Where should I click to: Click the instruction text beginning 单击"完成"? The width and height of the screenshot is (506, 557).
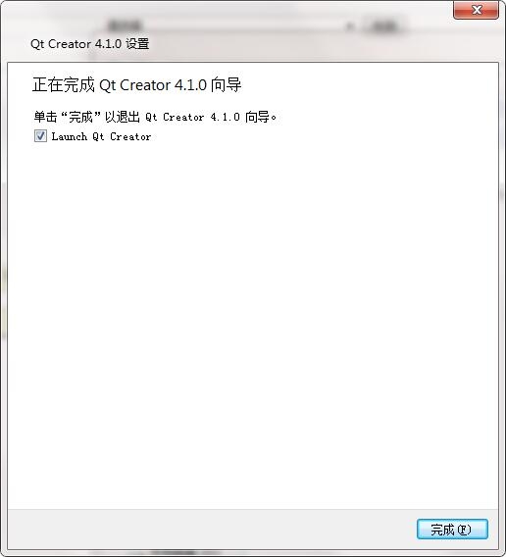(155, 117)
